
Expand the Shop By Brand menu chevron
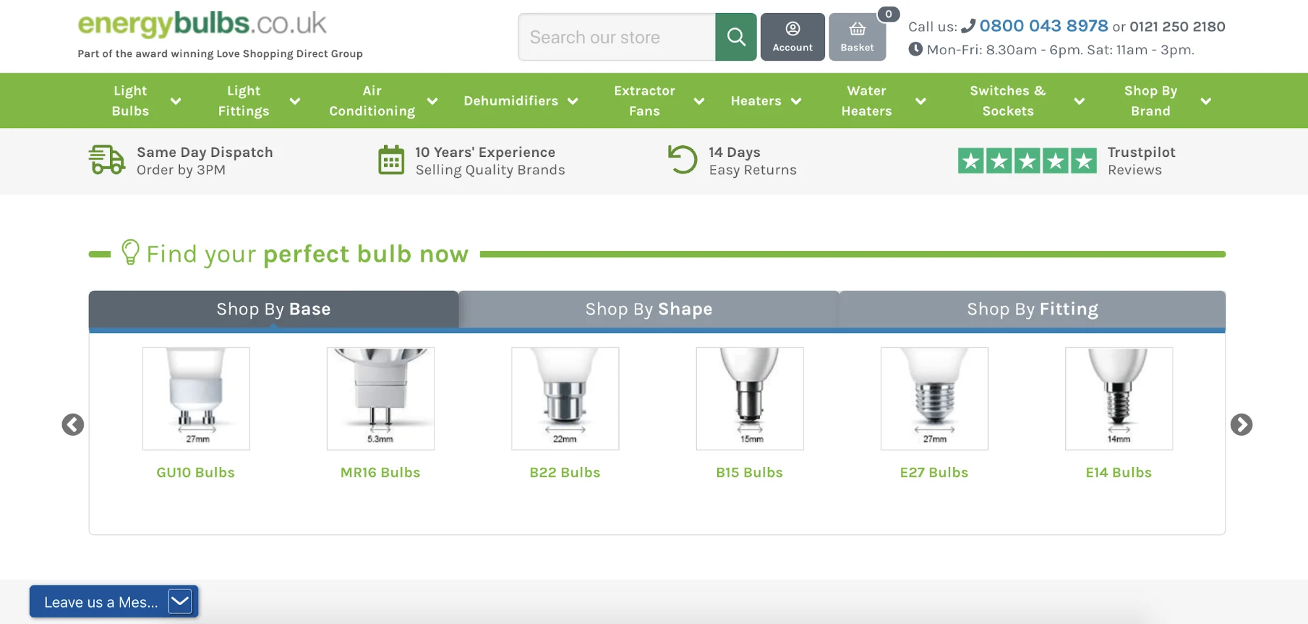(1205, 101)
